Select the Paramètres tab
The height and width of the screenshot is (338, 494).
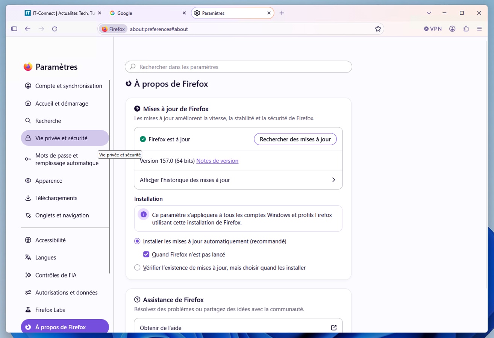232,13
